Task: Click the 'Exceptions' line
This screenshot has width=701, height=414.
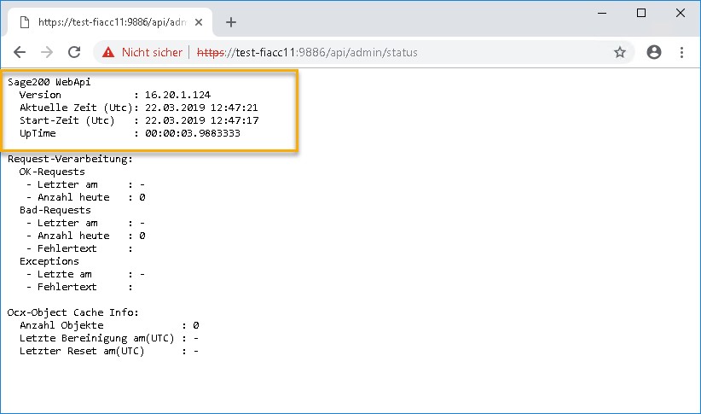Action: click(x=49, y=261)
